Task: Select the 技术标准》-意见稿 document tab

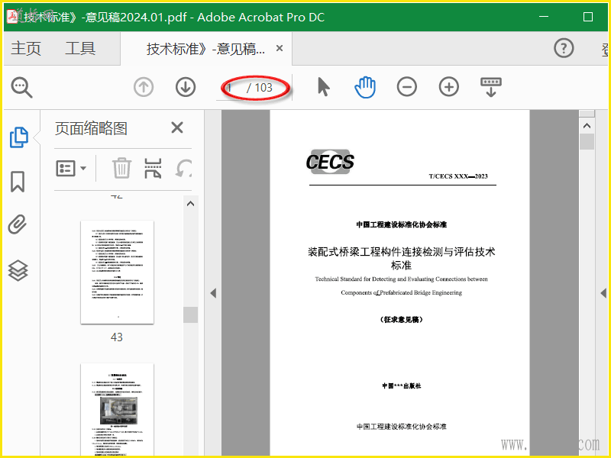Action: point(205,49)
